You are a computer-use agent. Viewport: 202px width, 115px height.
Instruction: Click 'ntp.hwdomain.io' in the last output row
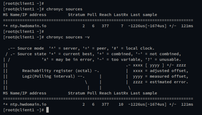pos(28,104)
